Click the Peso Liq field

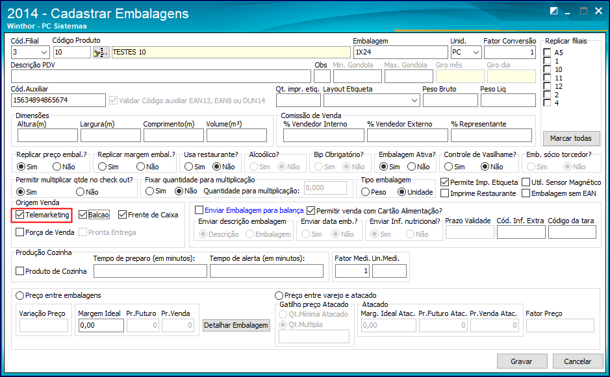click(x=508, y=101)
